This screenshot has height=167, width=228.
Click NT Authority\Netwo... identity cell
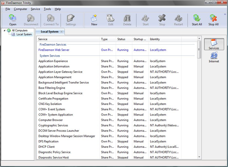pos(165,126)
